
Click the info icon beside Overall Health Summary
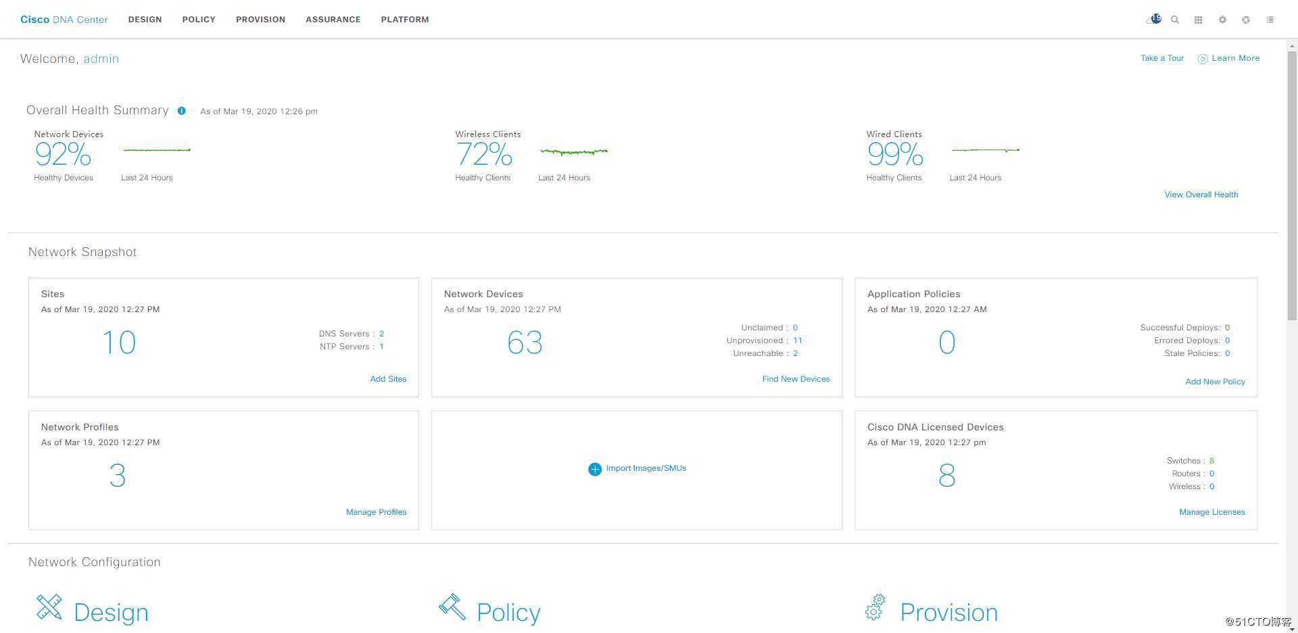[x=181, y=111]
